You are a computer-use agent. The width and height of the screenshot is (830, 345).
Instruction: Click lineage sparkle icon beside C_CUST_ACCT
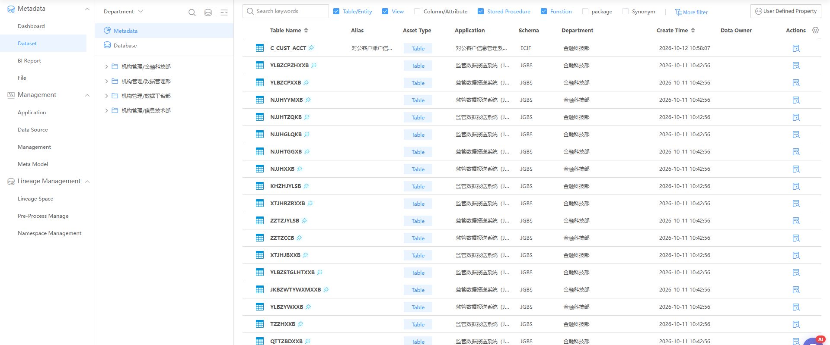311,48
